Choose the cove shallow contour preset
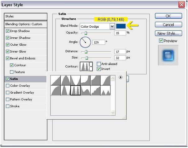The image size is (188, 148). coord(96,80)
